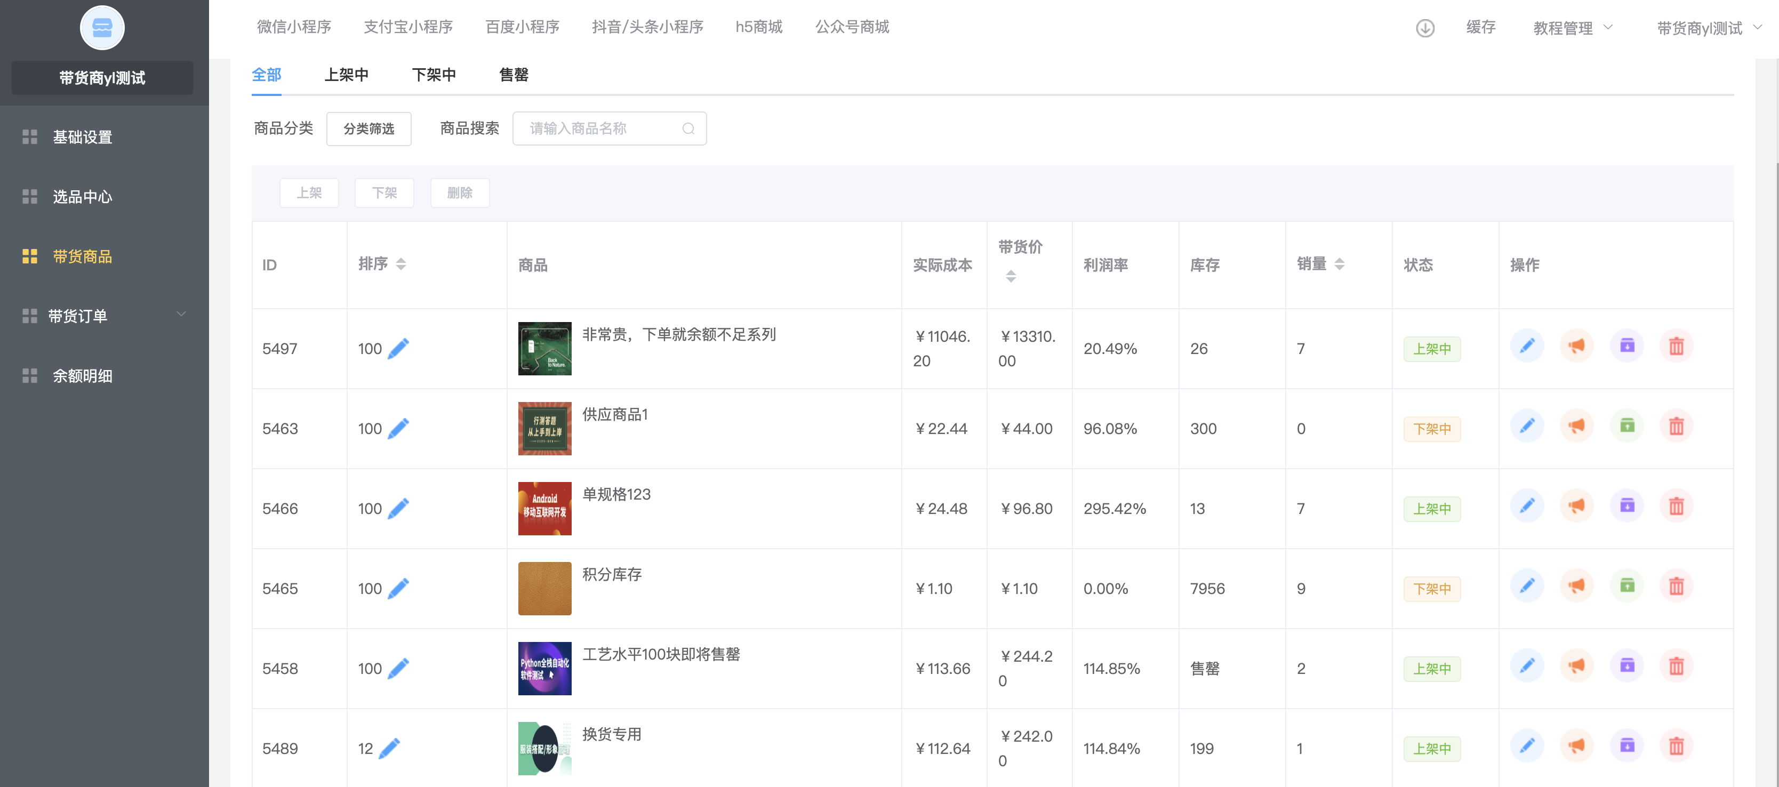
Task: Click 分类筛选 button
Action: tap(369, 129)
